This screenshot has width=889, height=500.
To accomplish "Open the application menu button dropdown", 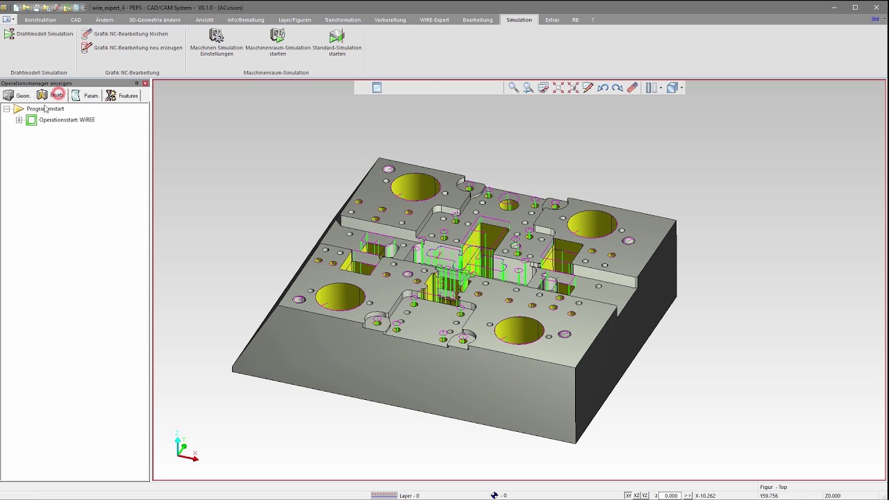I will pos(8,20).
